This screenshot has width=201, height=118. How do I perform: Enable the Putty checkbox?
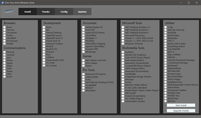coord(83,79)
